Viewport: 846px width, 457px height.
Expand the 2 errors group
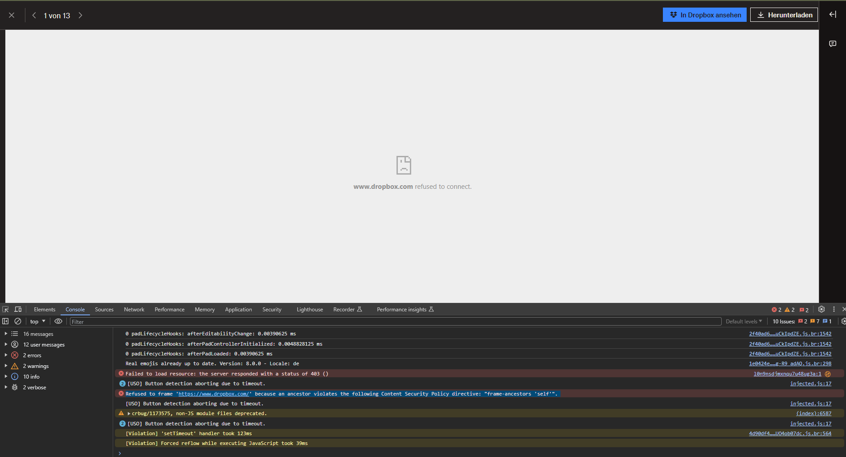coord(6,355)
